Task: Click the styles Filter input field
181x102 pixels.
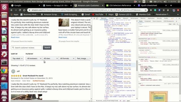Action: [x=153, y=24]
